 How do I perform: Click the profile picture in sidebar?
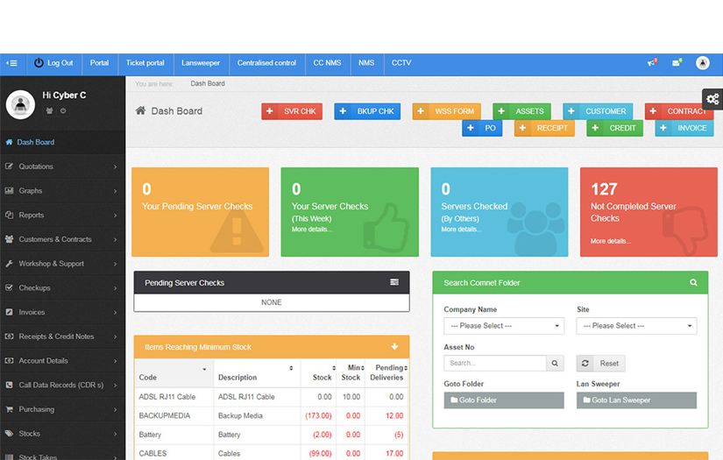(x=20, y=104)
